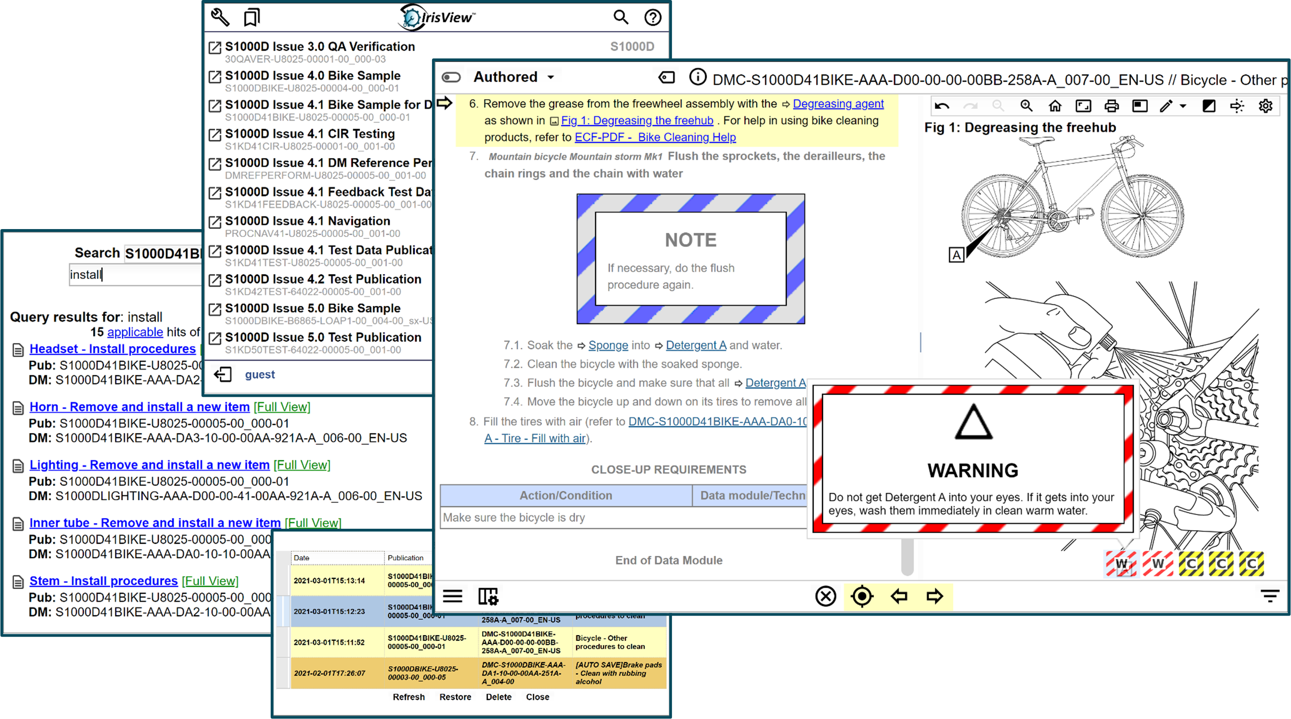Click the left arrow previous step icon

pos(899,596)
